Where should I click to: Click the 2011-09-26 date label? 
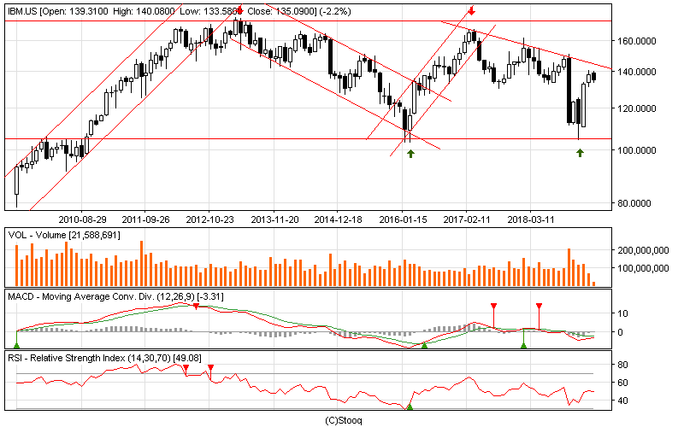[145, 219]
